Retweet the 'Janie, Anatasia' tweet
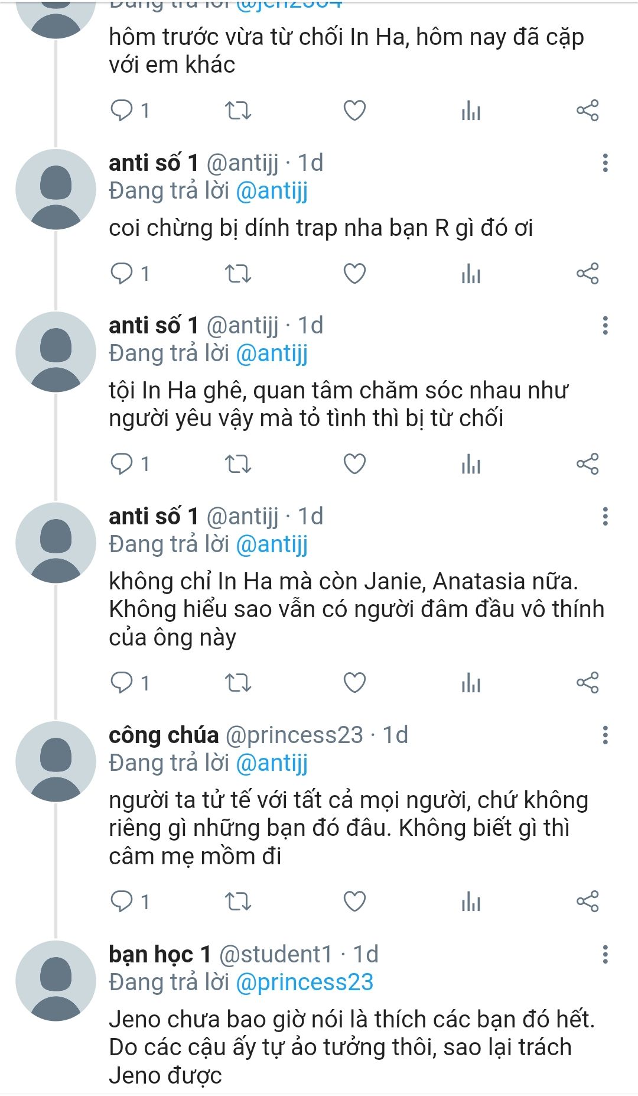Screen dimensions: 638x1096 tap(238, 683)
